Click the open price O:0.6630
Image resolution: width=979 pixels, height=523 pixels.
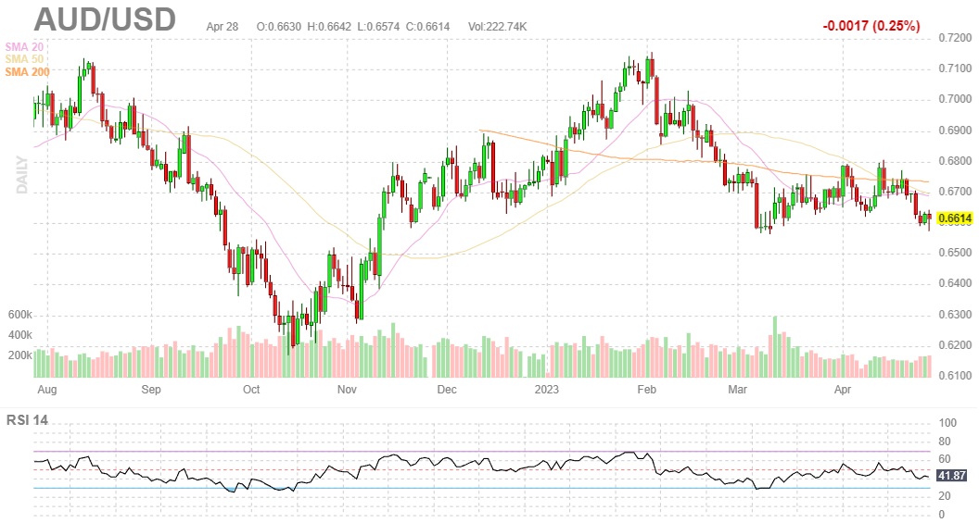click(278, 27)
